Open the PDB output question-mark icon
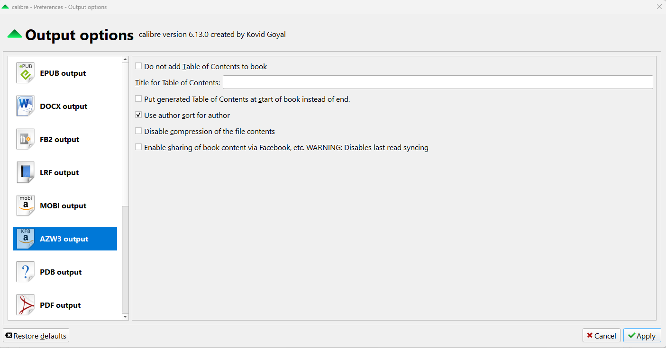This screenshot has width=666, height=348. tap(25, 272)
